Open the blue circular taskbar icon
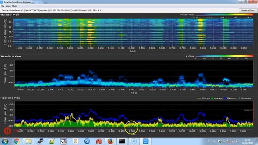258x145 pixels. pyautogui.click(x=87, y=141)
